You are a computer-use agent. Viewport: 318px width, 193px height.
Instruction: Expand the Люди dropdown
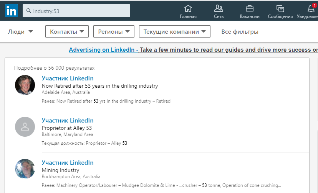coord(20,32)
